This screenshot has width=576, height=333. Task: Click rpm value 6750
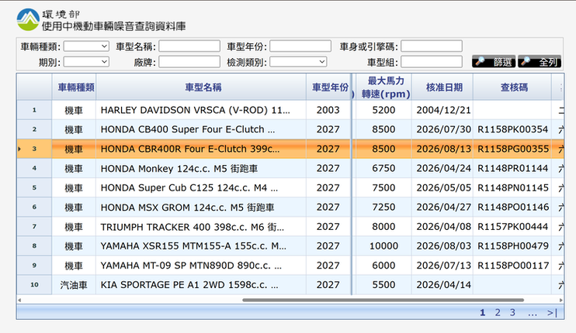point(383,168)
